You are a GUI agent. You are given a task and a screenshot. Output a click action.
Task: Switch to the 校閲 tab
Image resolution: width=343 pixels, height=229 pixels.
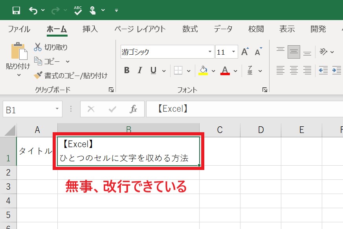coord(256,29)
